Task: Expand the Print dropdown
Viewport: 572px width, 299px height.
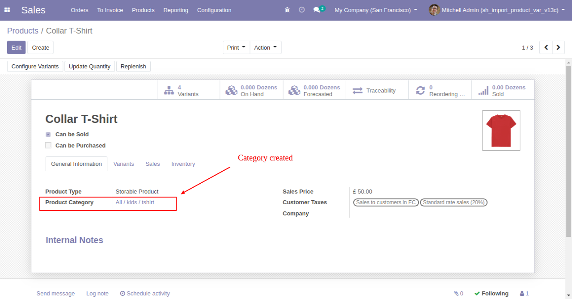Action: 236,47
